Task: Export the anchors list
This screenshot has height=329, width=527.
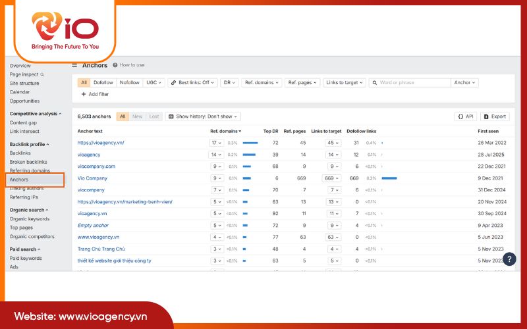Action: point(495,116)
